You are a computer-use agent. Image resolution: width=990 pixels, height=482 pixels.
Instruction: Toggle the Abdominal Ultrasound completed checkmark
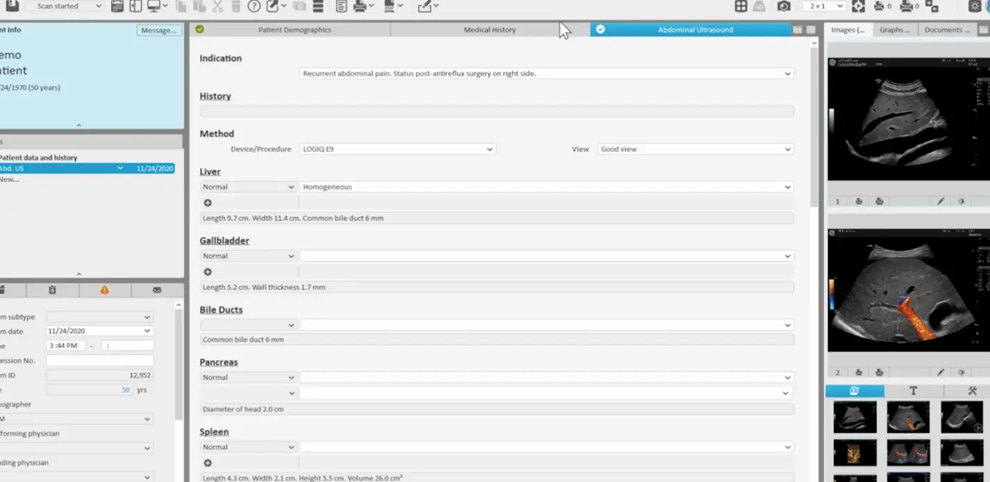click(x=600, y=29)
